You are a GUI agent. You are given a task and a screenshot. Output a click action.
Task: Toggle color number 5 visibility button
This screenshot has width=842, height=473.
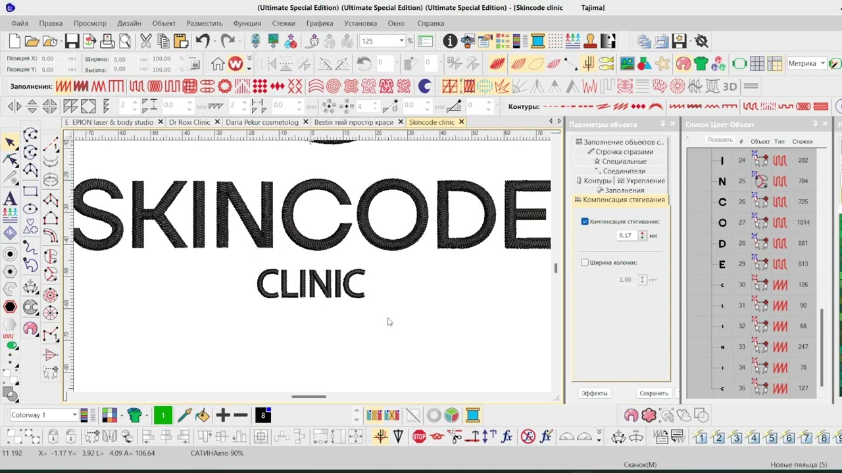tap(771, 438)
